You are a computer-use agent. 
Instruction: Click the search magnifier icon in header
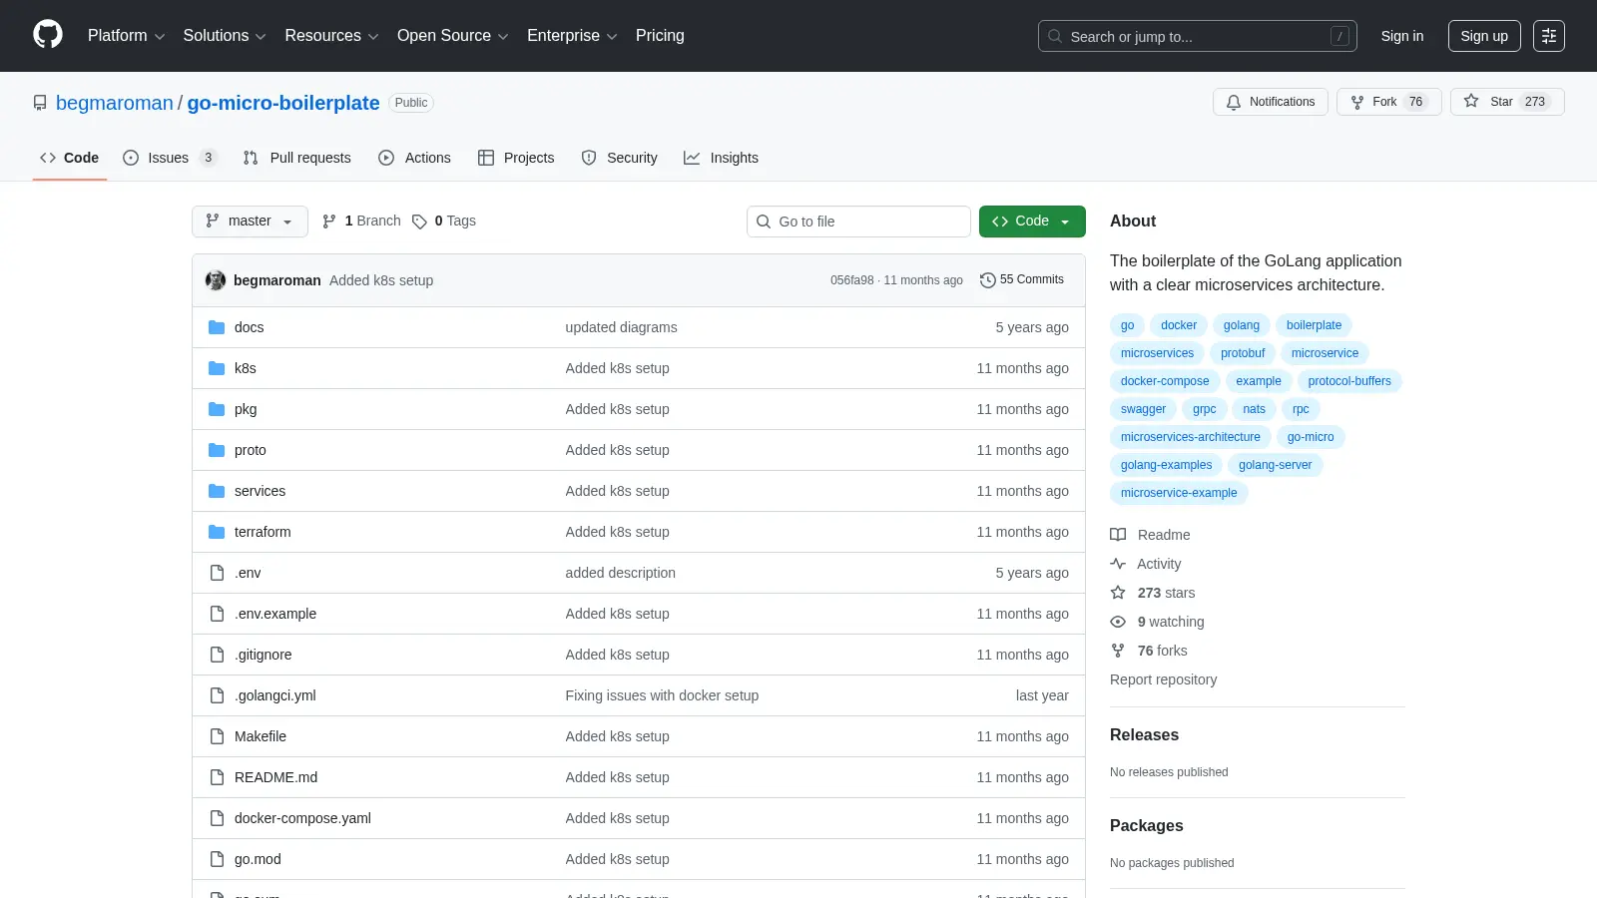(1055, 36)
